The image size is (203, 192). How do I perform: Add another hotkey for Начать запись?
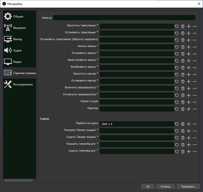click(189, 47)
